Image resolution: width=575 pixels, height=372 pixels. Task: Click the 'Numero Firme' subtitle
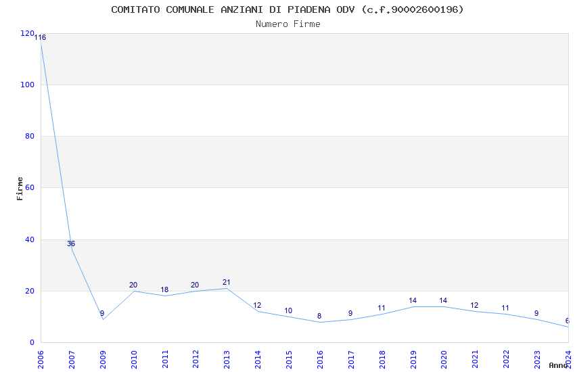tap(287, 24)
